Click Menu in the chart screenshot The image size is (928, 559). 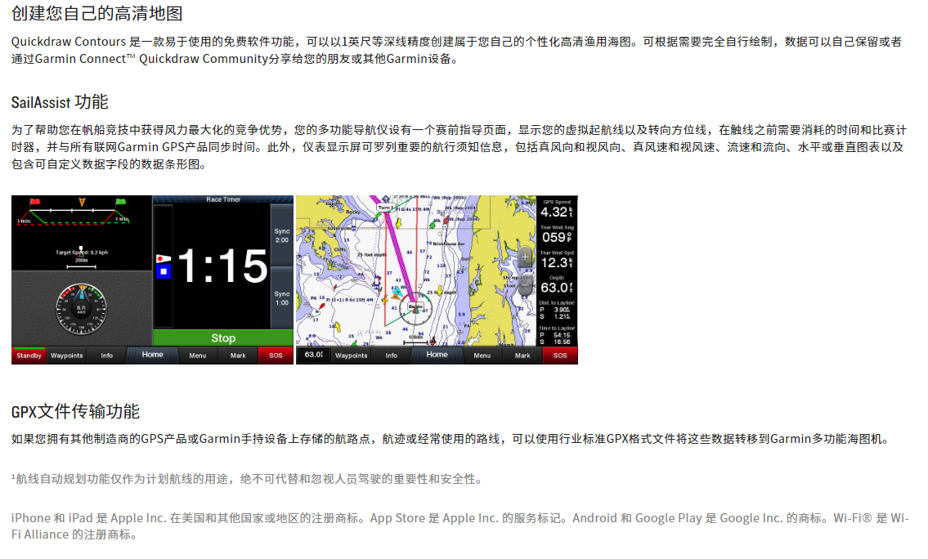[x=482, y=356]
